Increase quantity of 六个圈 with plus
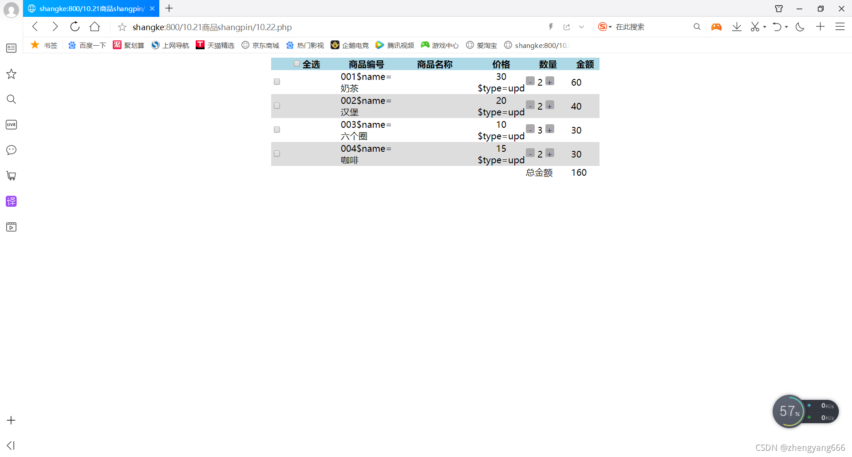The width and height of the screenshot is (852, 457). coord(550,129)
